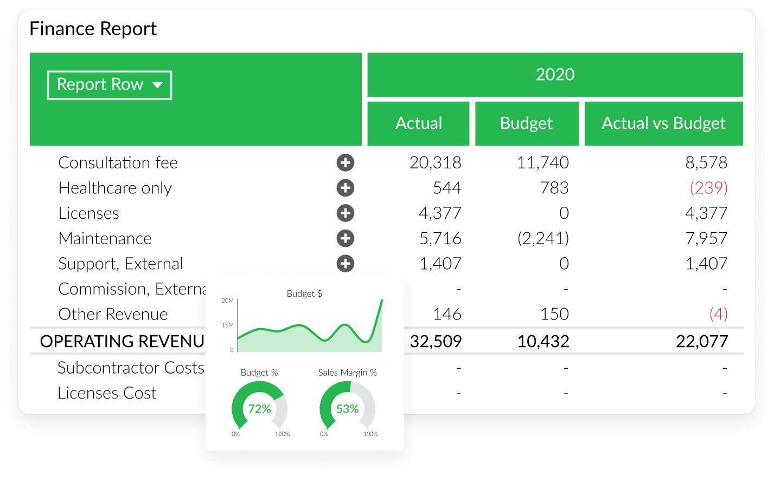
Task: Click the negative (239) variance value
Action: coord(708,188)
